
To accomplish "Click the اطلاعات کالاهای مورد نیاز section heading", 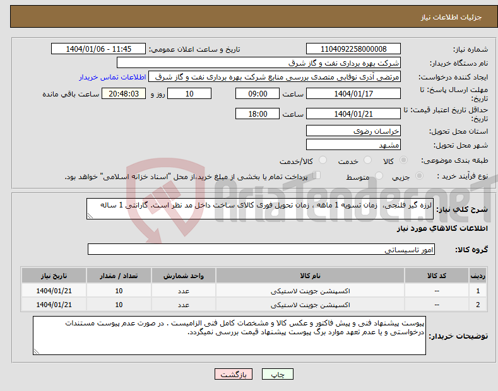I will tap(442, 228).
